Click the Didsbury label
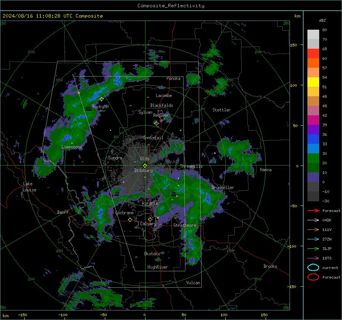The image size is (342, 320). [x=143, y=170]
